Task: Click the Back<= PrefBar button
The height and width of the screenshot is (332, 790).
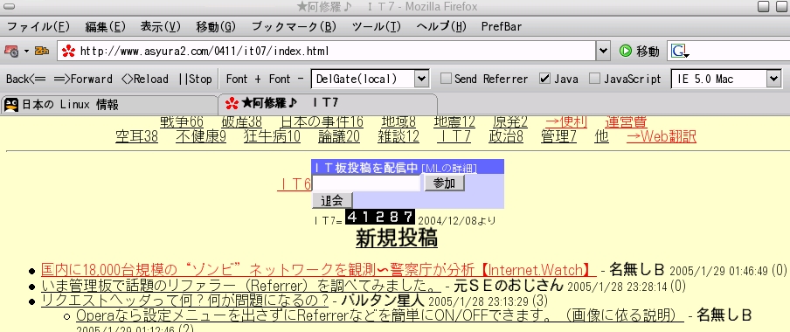Action: 25,80
